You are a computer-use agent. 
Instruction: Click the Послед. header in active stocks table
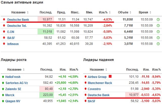(46, 12)
